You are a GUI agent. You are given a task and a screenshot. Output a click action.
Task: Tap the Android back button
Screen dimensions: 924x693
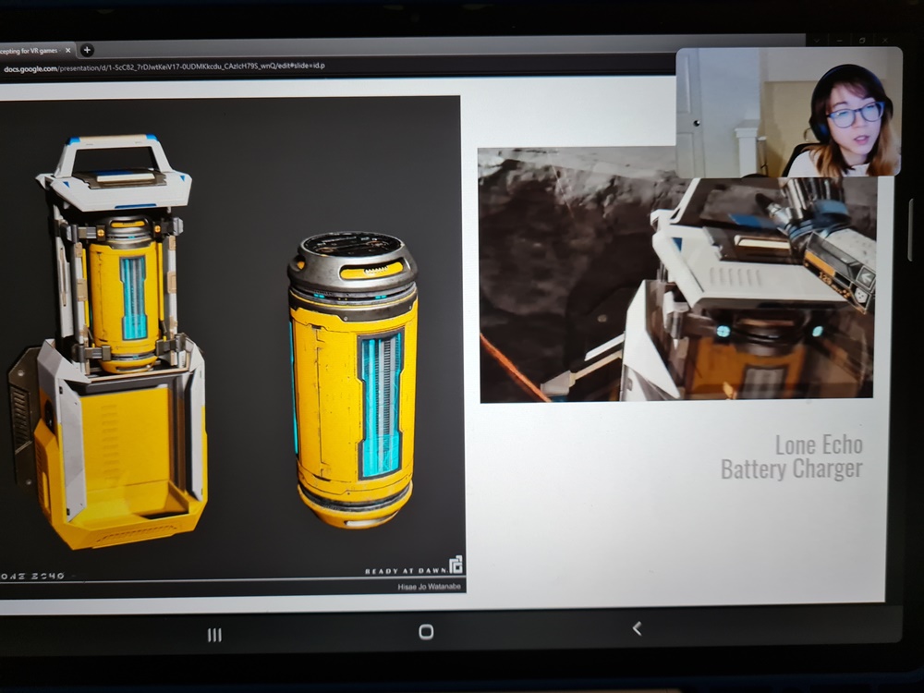click(637, 628)
